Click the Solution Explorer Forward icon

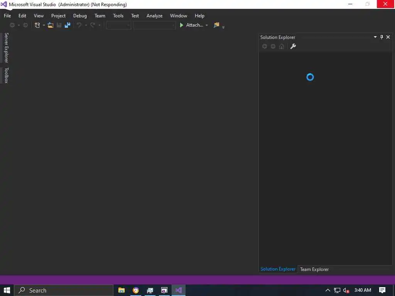click(x=273, y=46)
